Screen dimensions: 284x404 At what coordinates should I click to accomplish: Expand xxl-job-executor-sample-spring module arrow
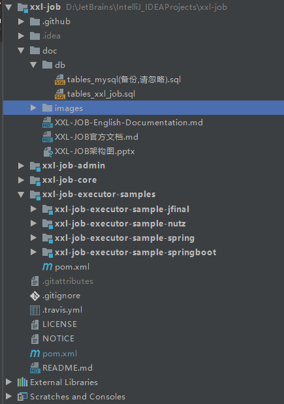33,238
